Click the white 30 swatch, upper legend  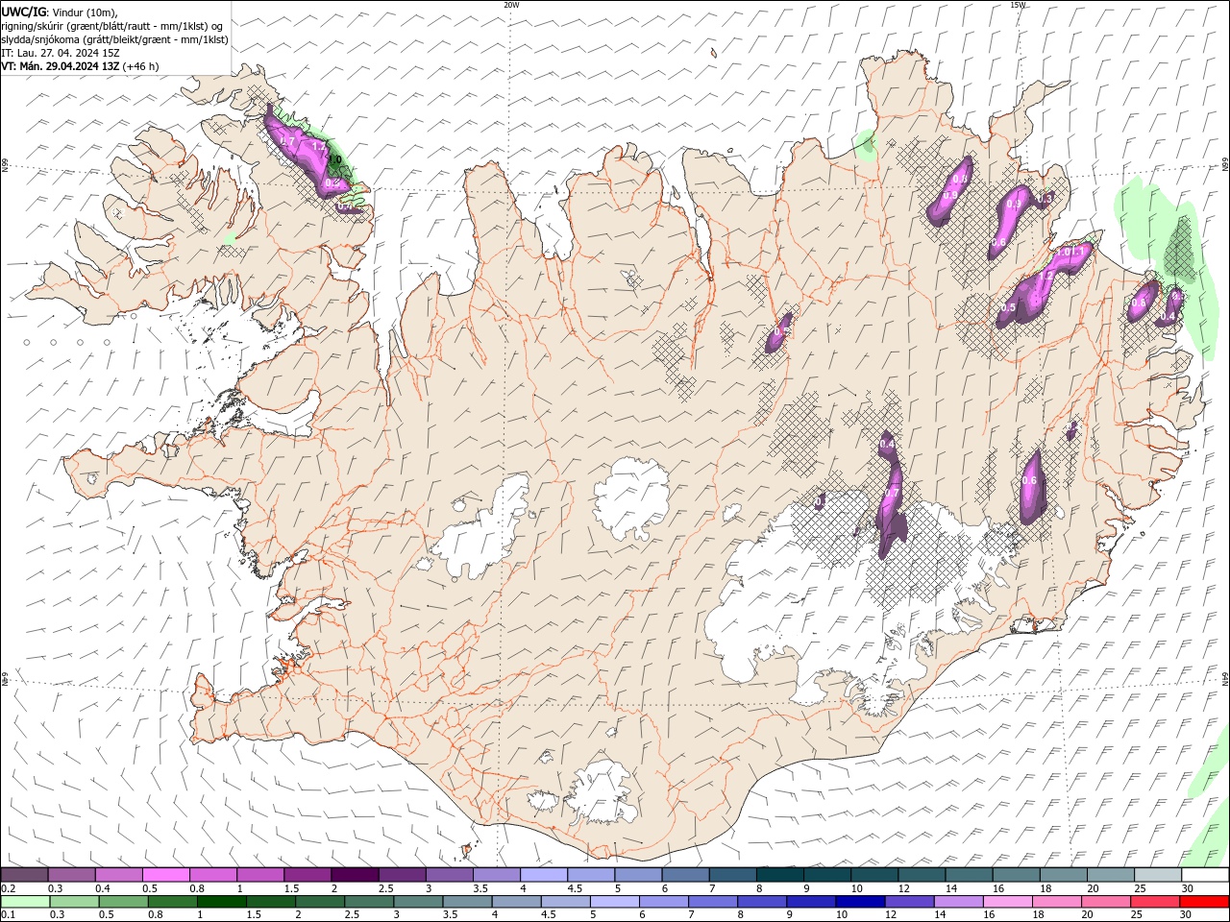[x=1204, y=875]
